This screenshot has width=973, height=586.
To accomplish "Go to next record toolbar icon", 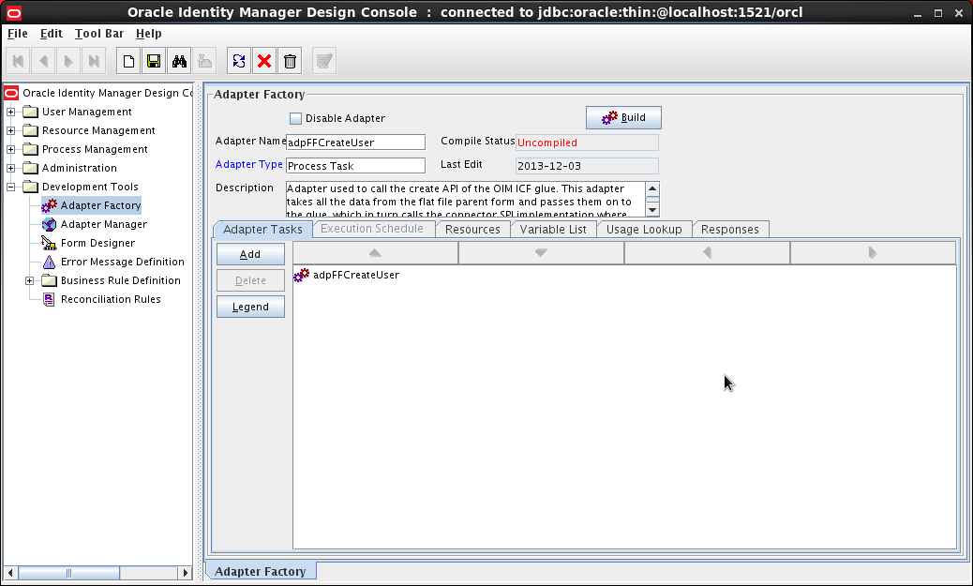I will (x=68, y=61).
